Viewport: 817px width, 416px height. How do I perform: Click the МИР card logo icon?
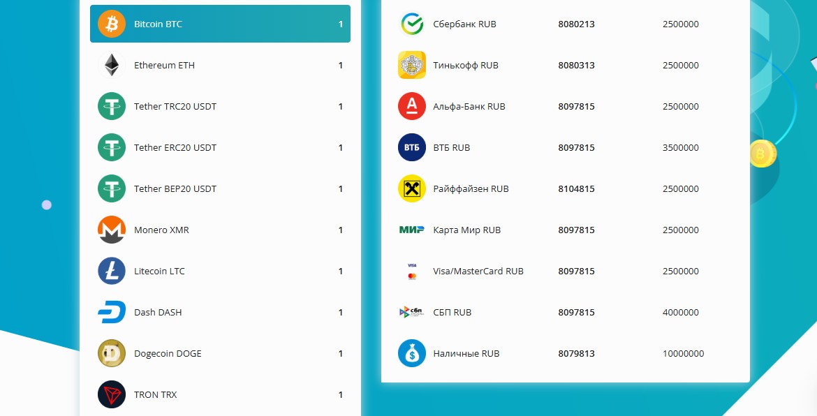411,230
